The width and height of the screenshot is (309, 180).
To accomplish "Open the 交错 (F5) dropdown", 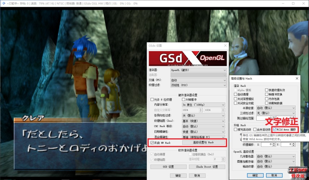I will (x=198, y=80).
